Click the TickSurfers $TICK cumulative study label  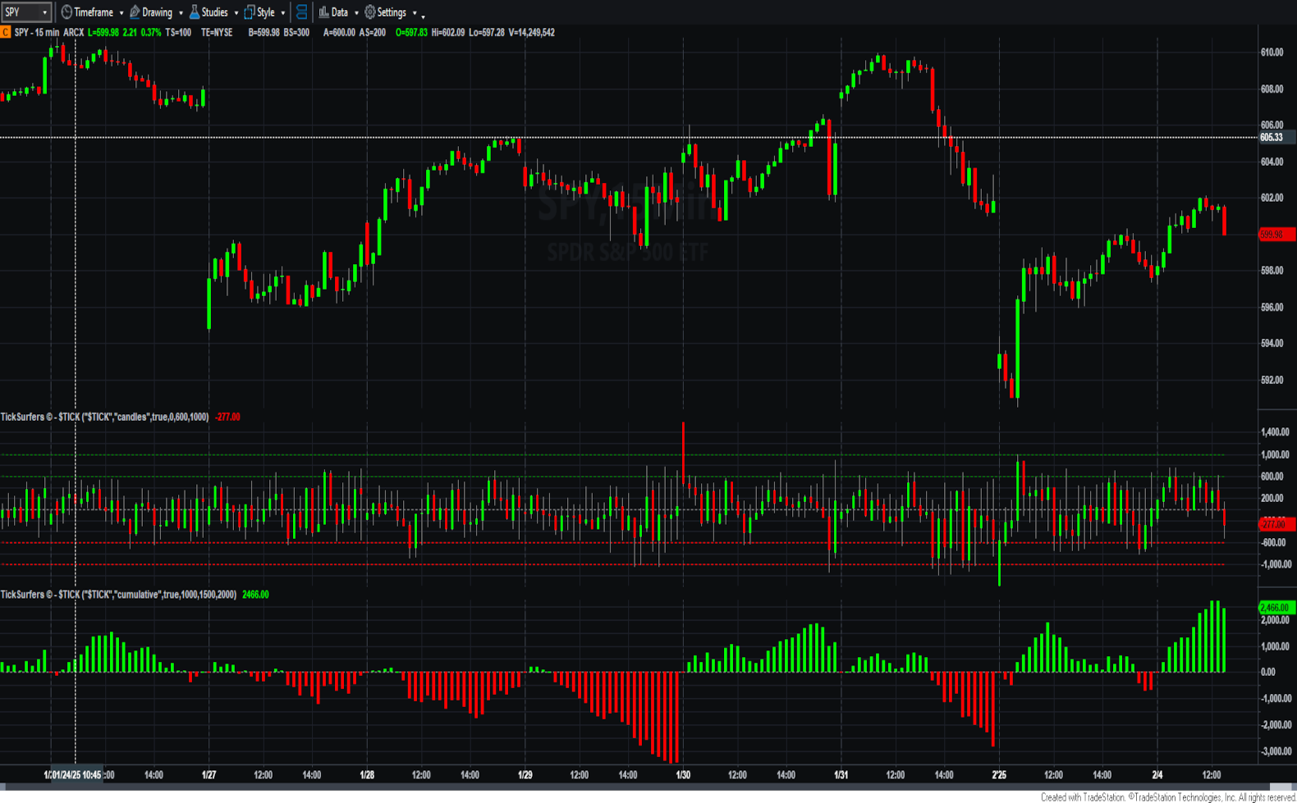pos(118,595)
